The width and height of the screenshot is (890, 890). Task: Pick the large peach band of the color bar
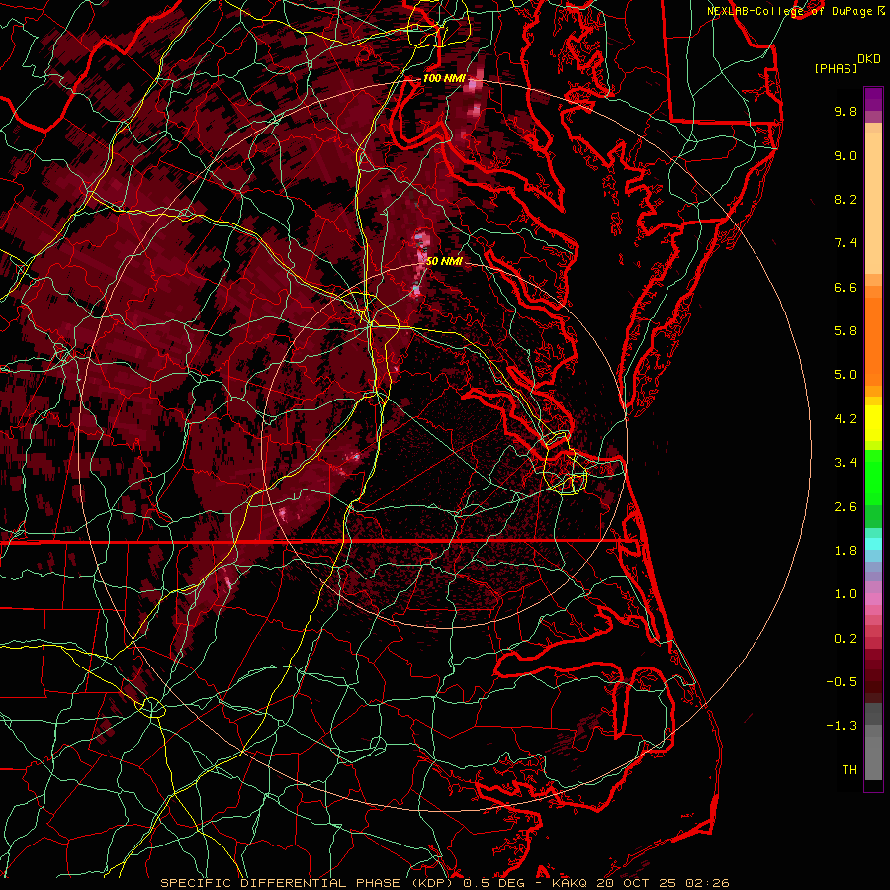[873, 203]
